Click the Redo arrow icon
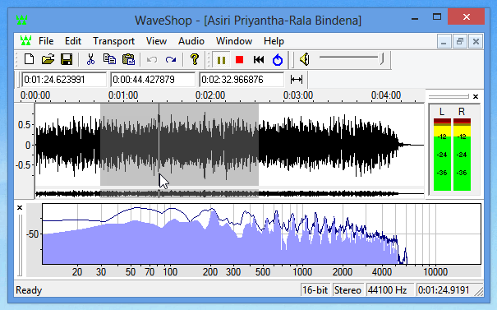The image size is (497, 310). coord(171,60)
